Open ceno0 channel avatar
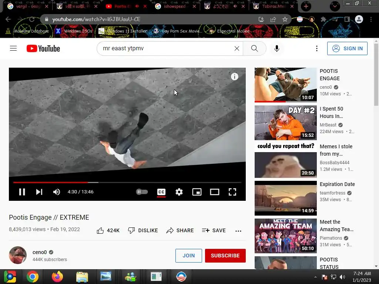The height and width of the screenshot is (284, 379). 18,255
